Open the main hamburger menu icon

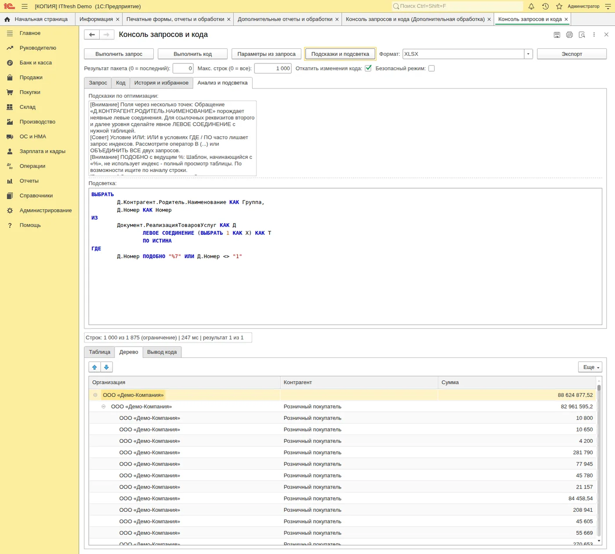pos(25,6)
